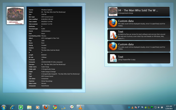
Task: Click the 'Unresolved' link status value
Action: coord(45,79)
